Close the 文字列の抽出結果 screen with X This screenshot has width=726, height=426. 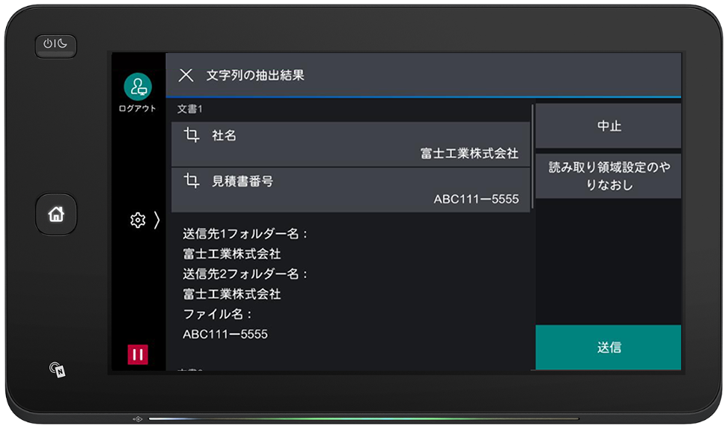coord(186,75)
